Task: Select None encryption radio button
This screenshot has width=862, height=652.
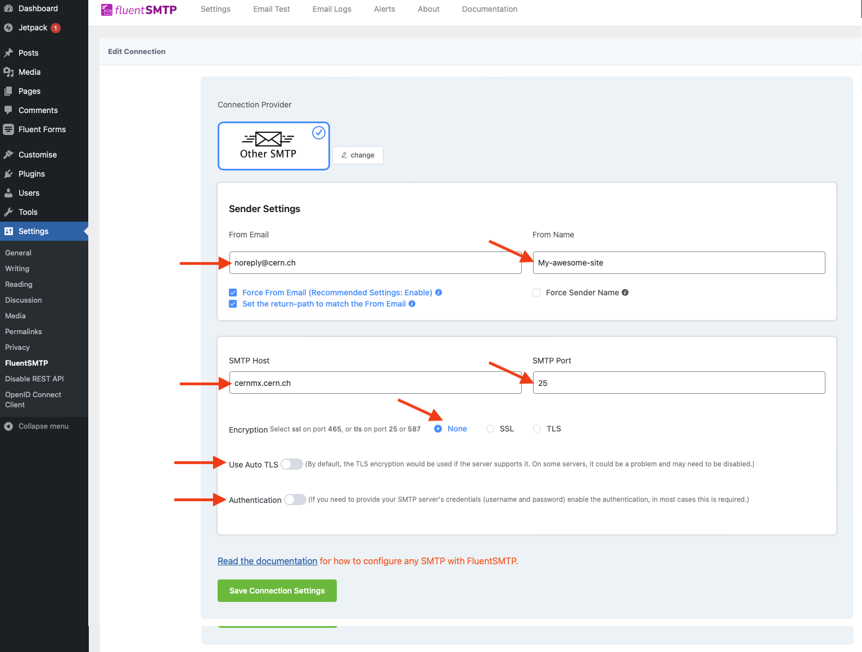Action: 438,429
